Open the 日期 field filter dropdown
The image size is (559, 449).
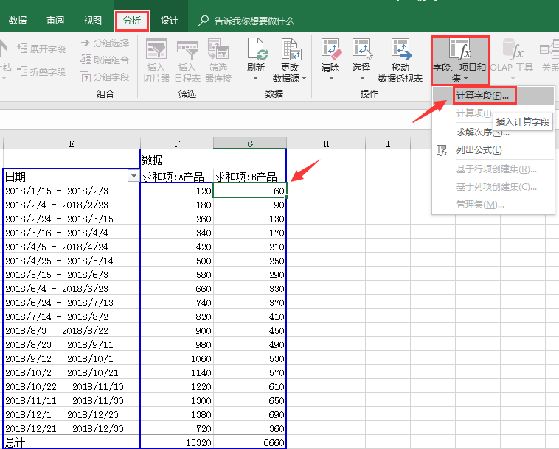(133, 176)
